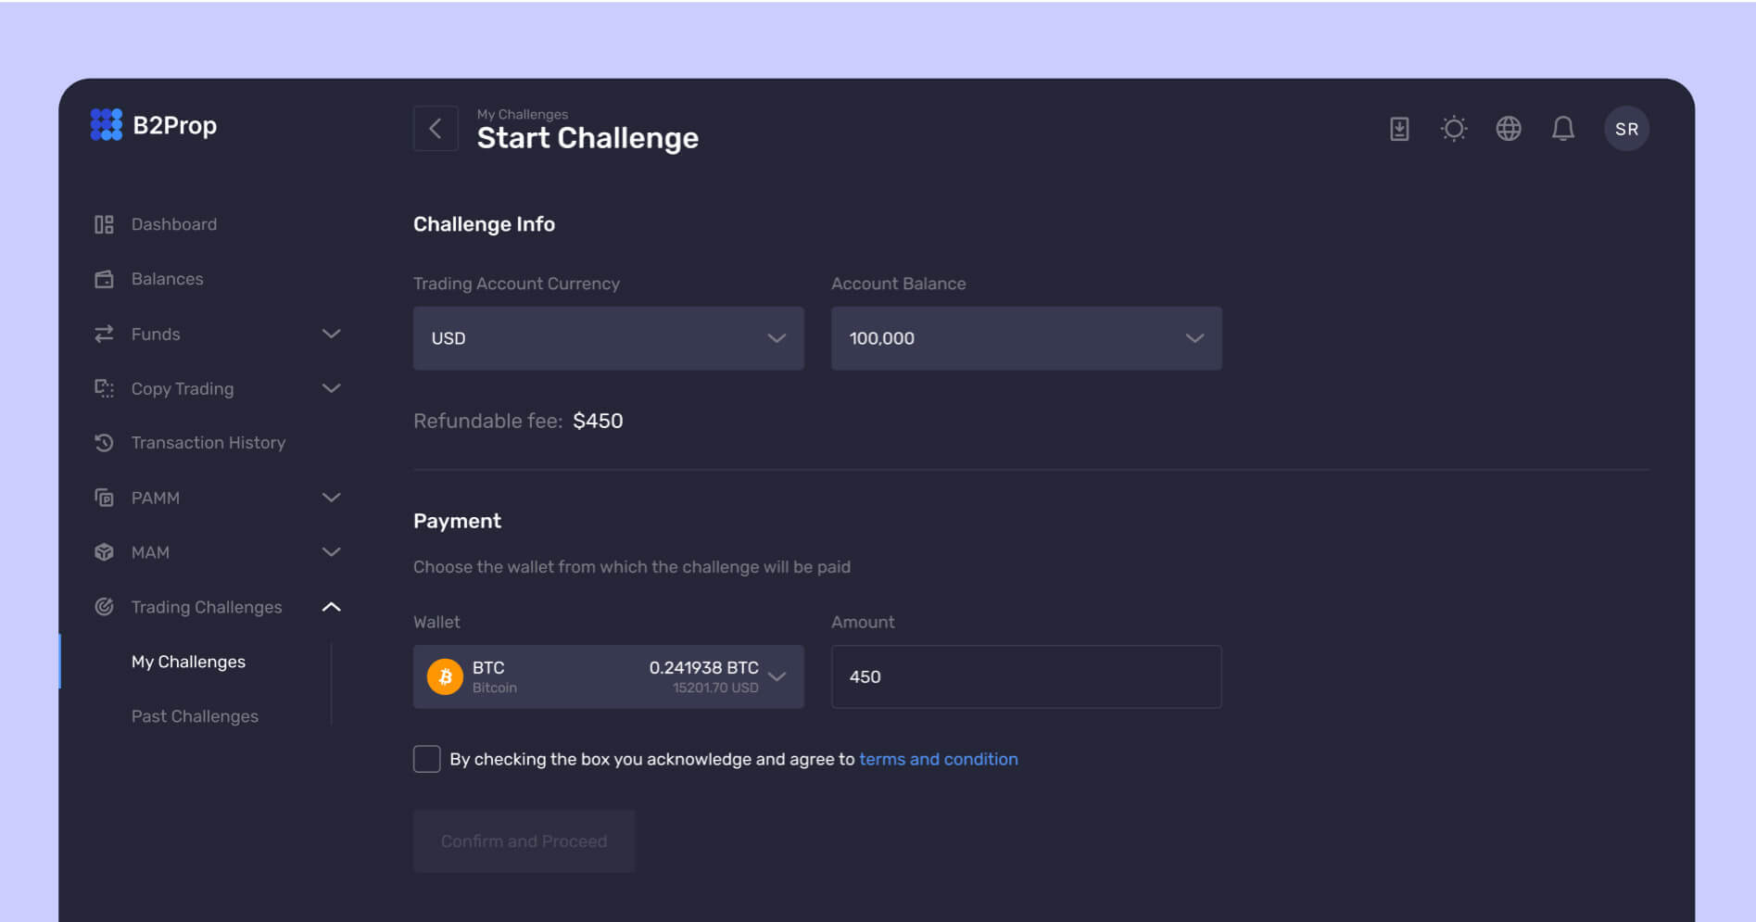Collapse the Trading Challenges section
The width and height of the screenshot is (1756, 922).
pyautogui.click(x=331, y=607)
